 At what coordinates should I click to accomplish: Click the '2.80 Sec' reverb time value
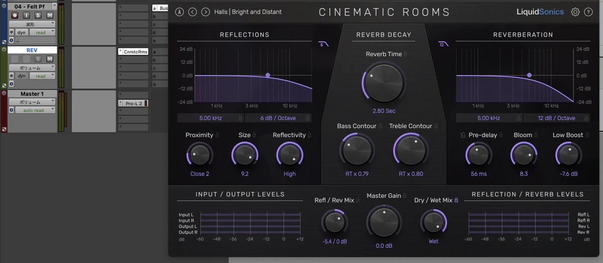pos(383,111)
